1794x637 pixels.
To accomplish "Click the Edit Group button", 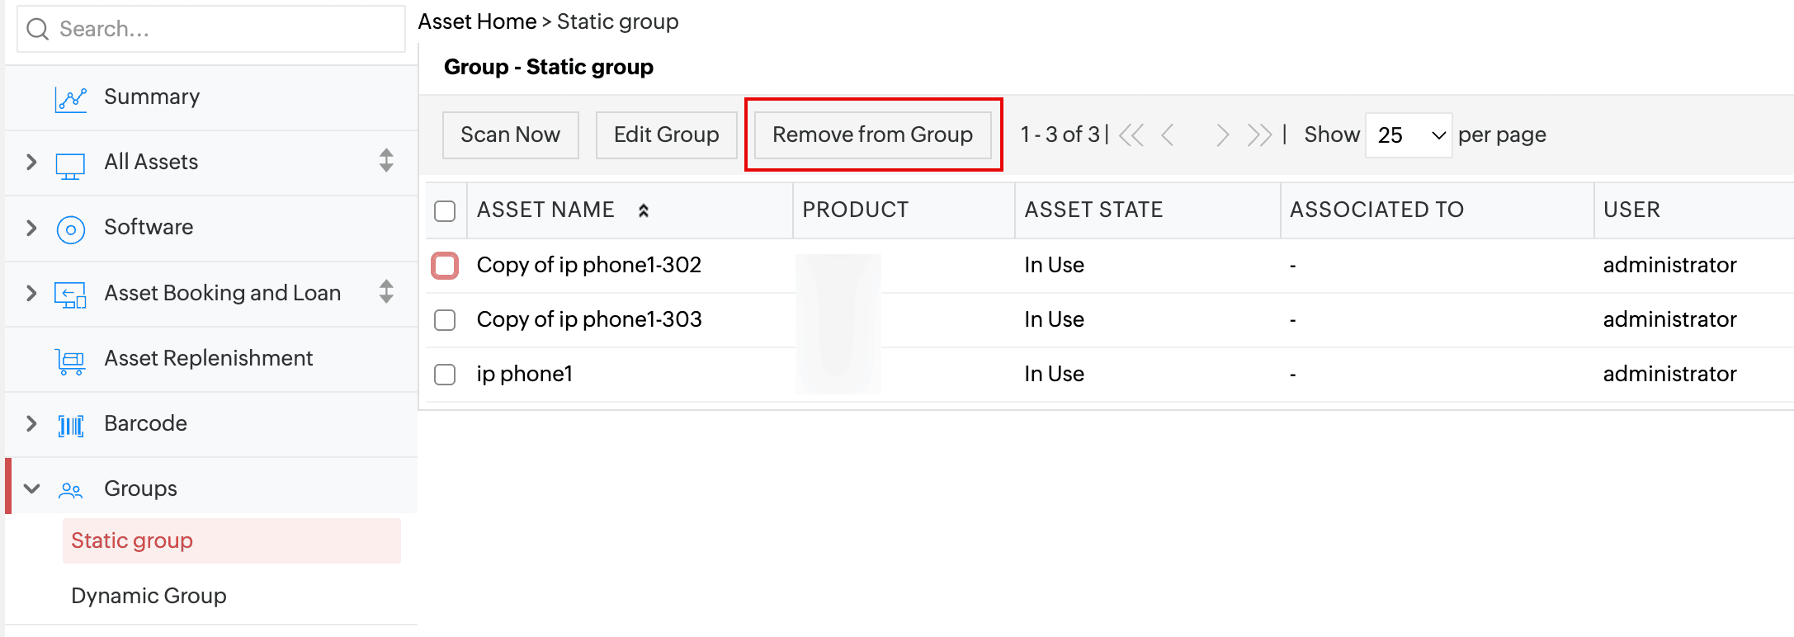I will 666,135.
